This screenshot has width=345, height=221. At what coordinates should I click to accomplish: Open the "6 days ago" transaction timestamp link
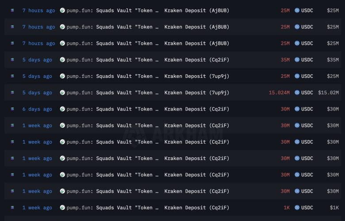pyautogui.click(x=37, y=109)
